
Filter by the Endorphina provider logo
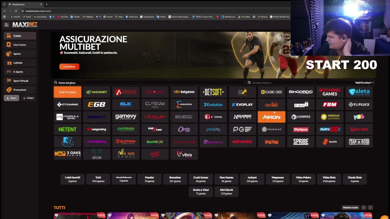click(x=184, y=105)
